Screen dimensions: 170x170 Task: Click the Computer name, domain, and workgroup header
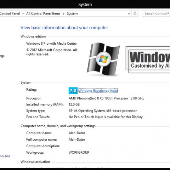(x=58, y=126)
